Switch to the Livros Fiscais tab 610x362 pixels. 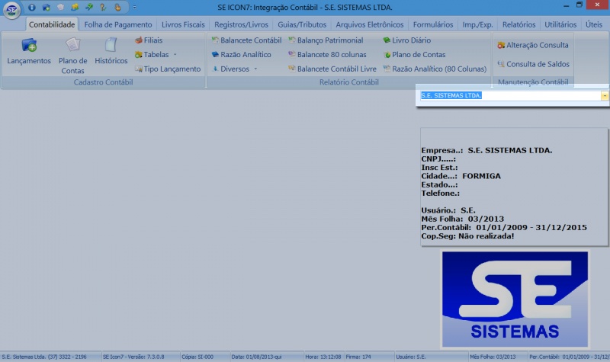(183, 24)
